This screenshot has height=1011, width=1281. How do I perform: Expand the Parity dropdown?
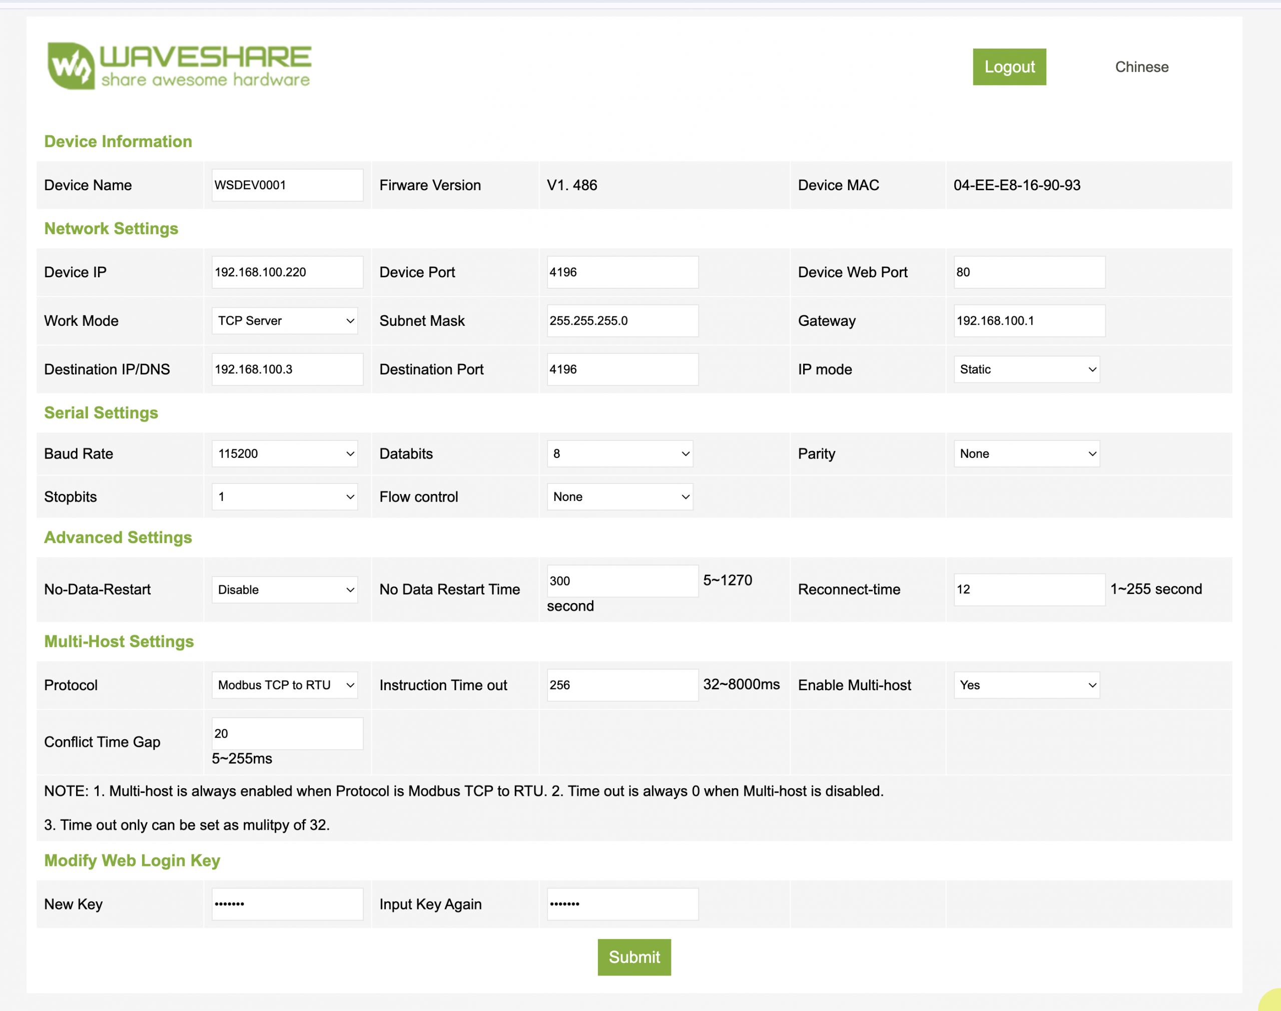pyautogui.click(x=1026, y=453)
